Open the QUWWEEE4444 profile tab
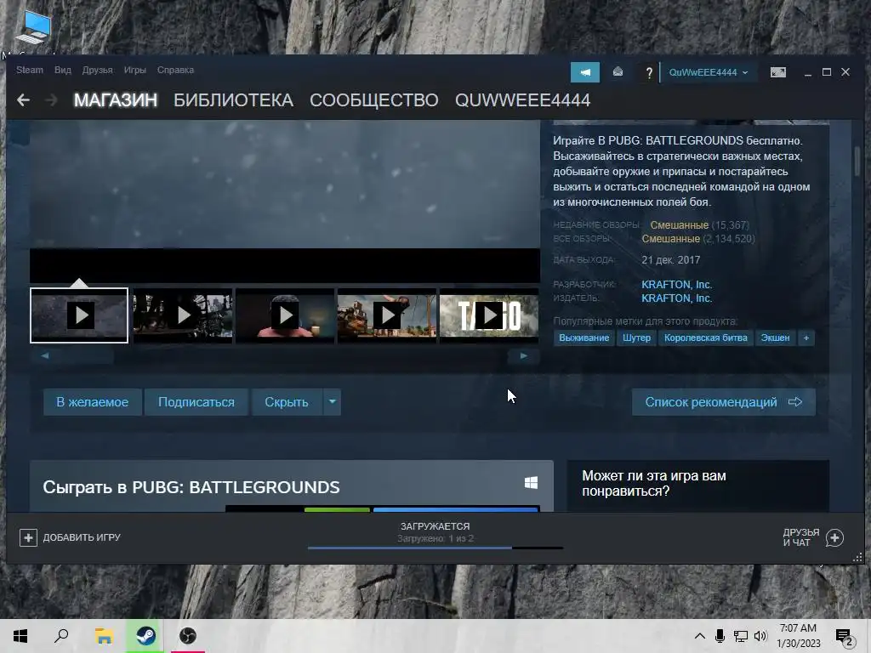 tap(523, 100)
